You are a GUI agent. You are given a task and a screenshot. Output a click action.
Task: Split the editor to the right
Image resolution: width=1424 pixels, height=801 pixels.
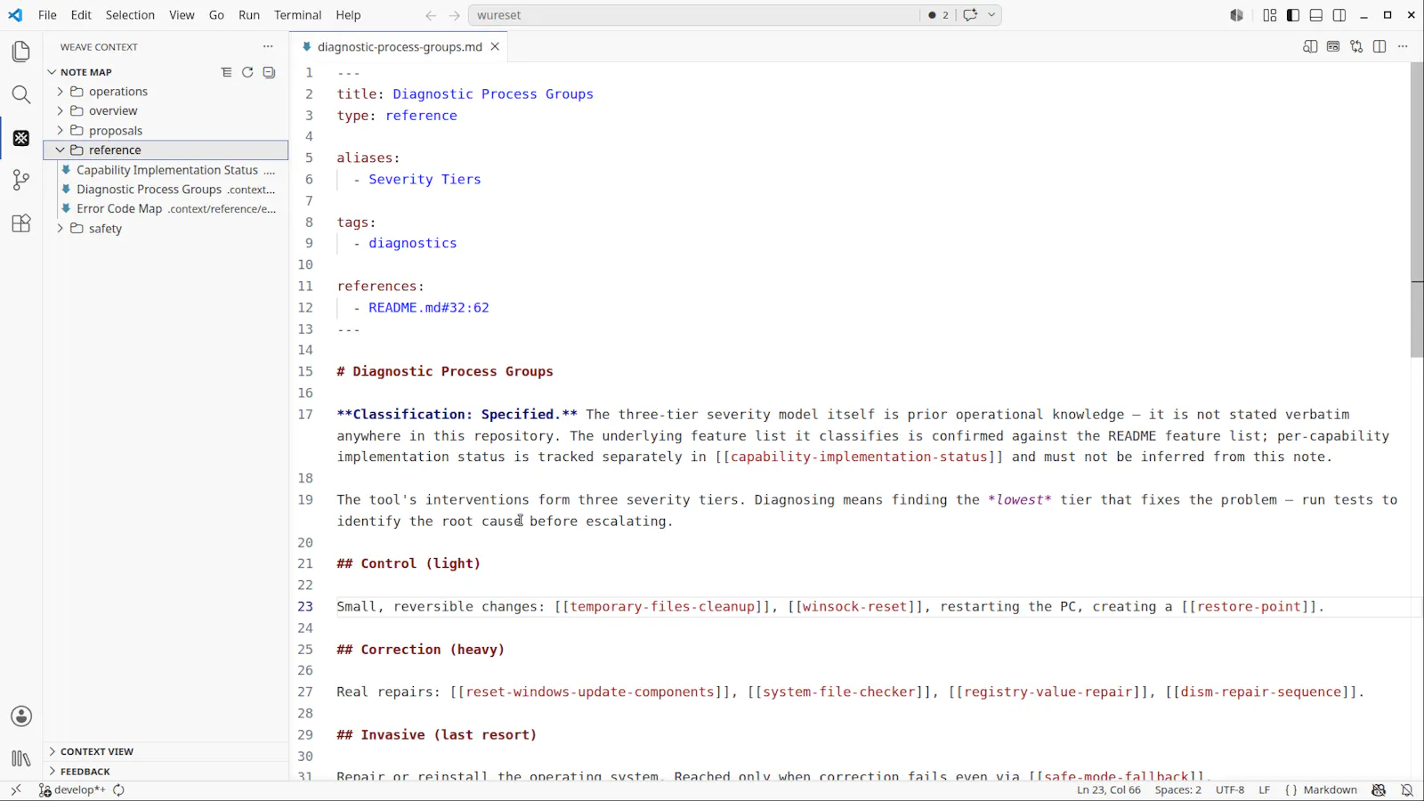[x=1379, y=46]
